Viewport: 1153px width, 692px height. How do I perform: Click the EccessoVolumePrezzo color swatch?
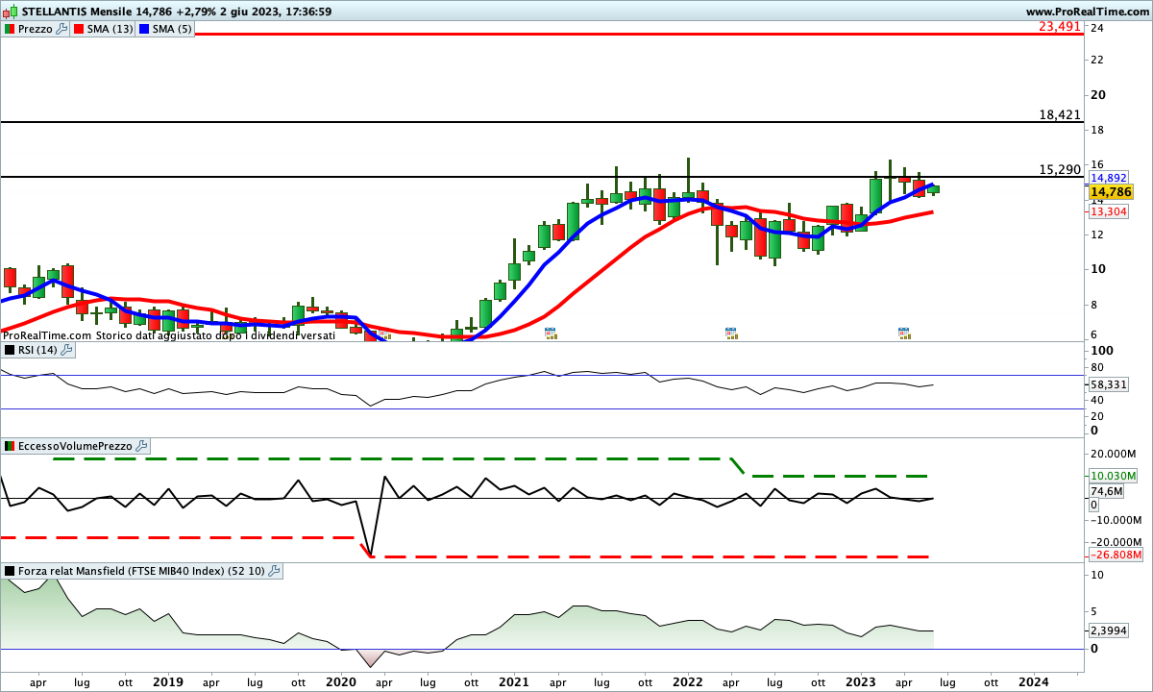tap(9, 446)
